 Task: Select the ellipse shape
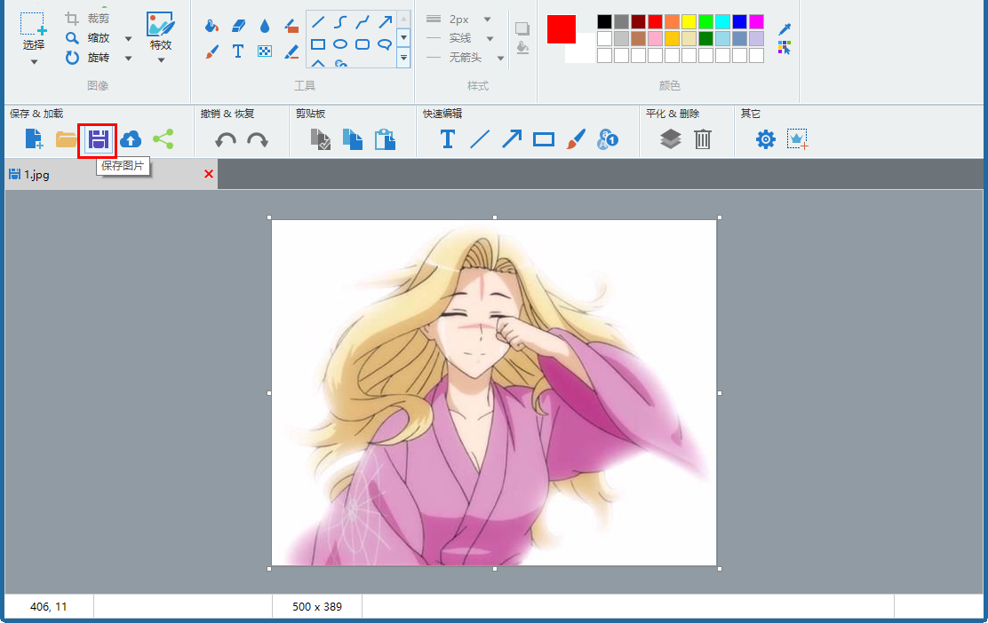[340, 44]
